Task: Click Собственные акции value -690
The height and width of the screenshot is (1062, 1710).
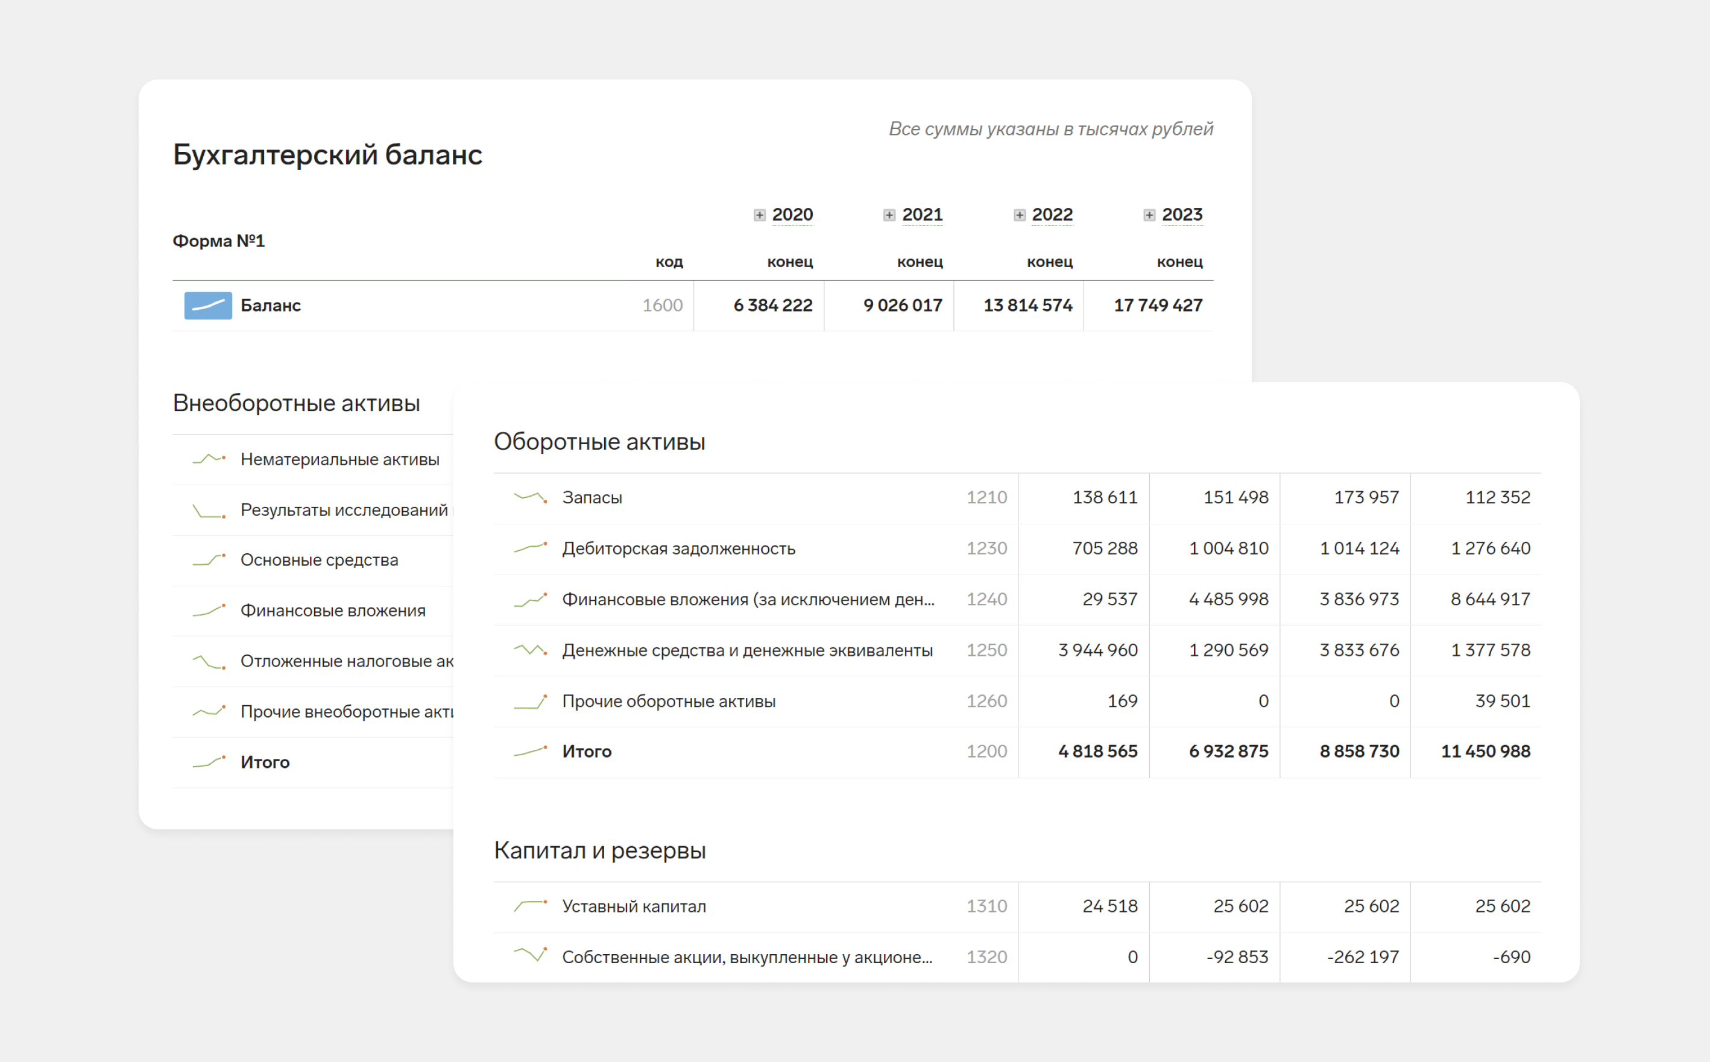Action: pos(1512,957)
